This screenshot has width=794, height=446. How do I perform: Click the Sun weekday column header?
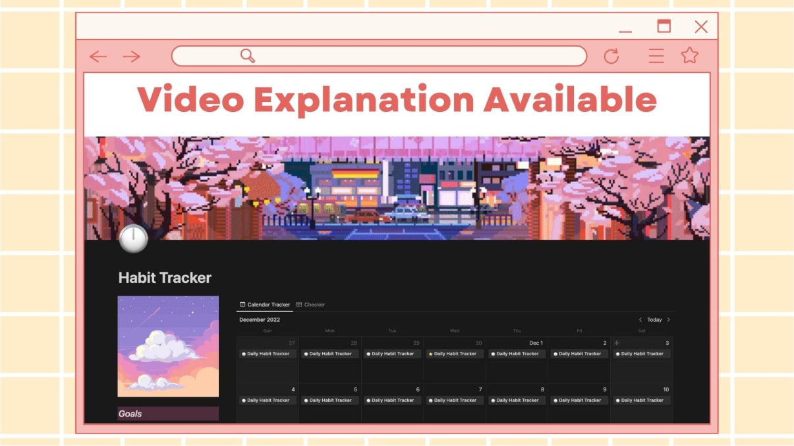click(268, 331)
